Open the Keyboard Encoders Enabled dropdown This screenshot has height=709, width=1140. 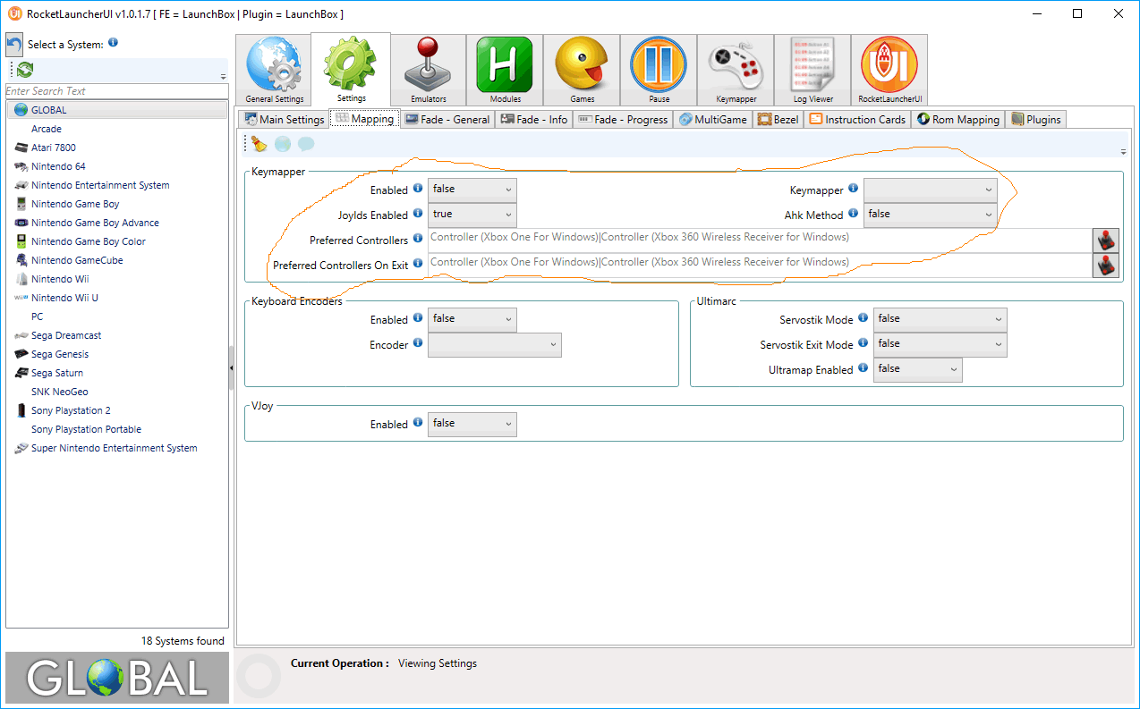click(472, 319)
